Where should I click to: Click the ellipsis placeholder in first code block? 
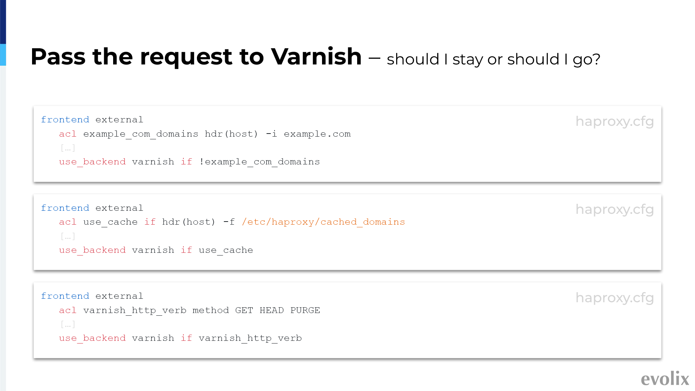pyautogui.click(x=68, y=148)
